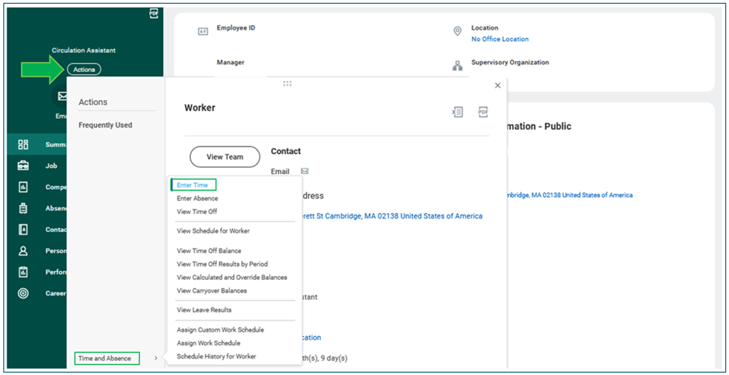Select View Time Off Balance

click(209, 251)
